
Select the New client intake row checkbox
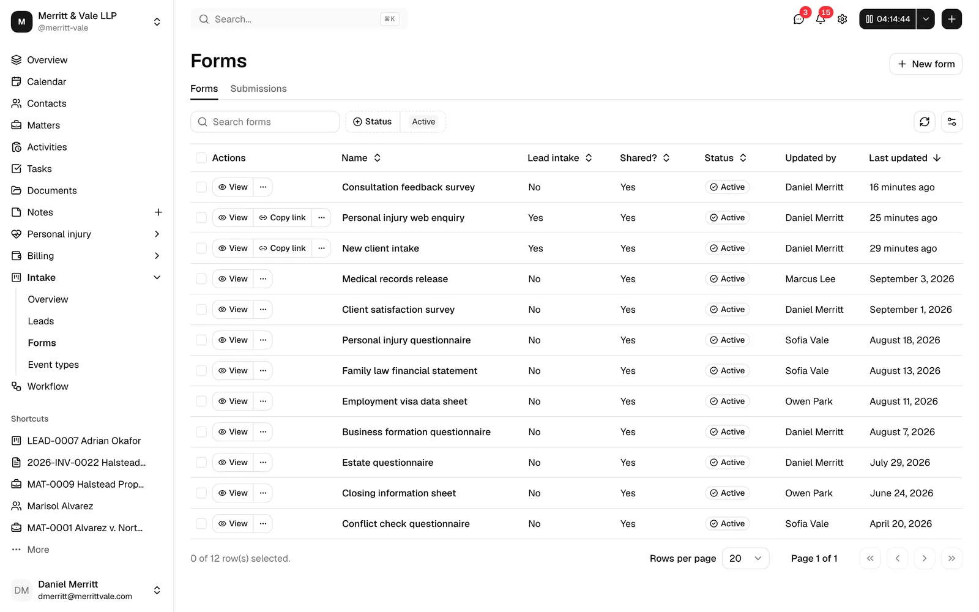coord(201,248)
